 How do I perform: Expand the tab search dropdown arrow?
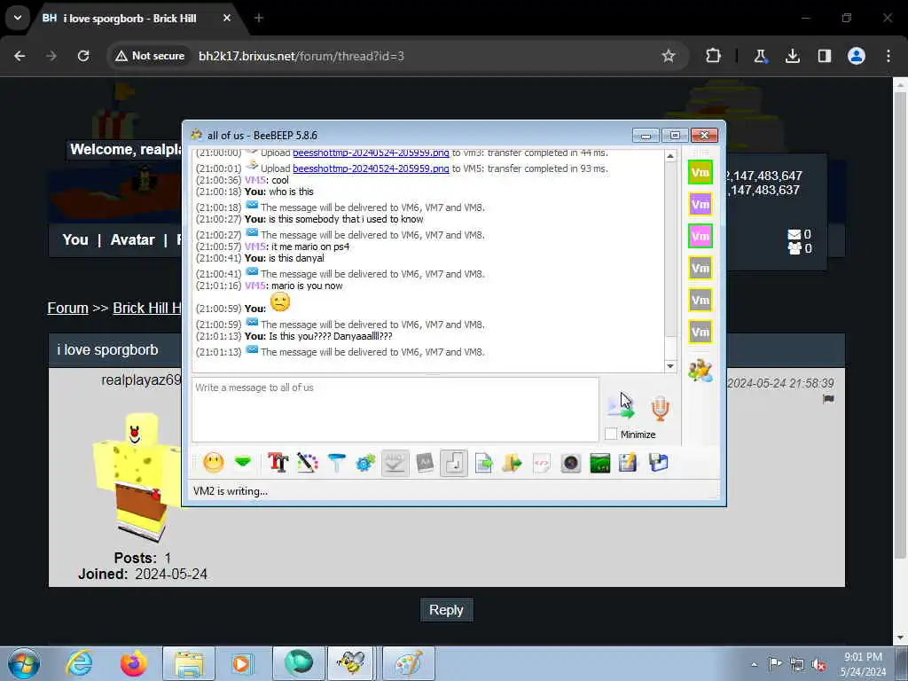18,18
